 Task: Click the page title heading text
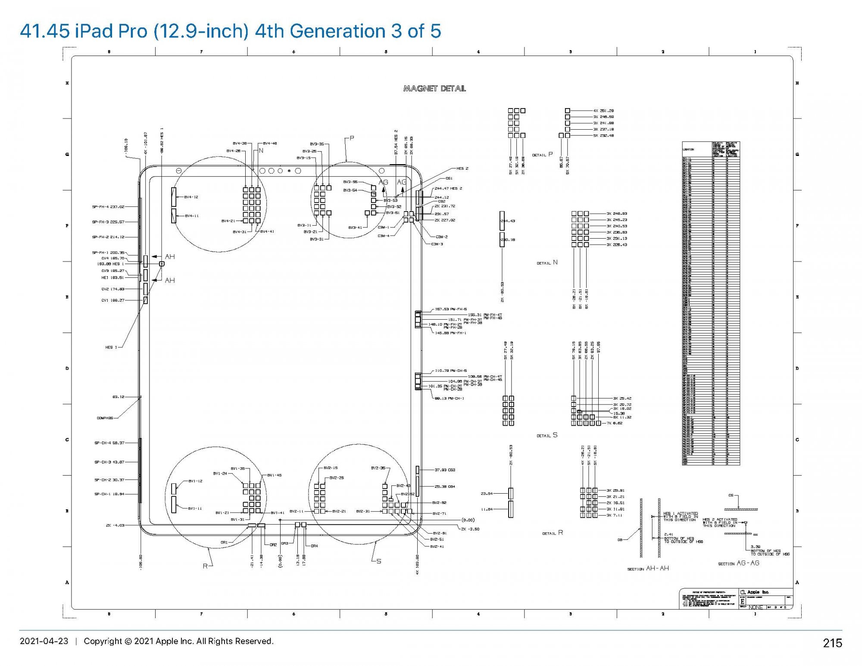(x=230, y=31)
